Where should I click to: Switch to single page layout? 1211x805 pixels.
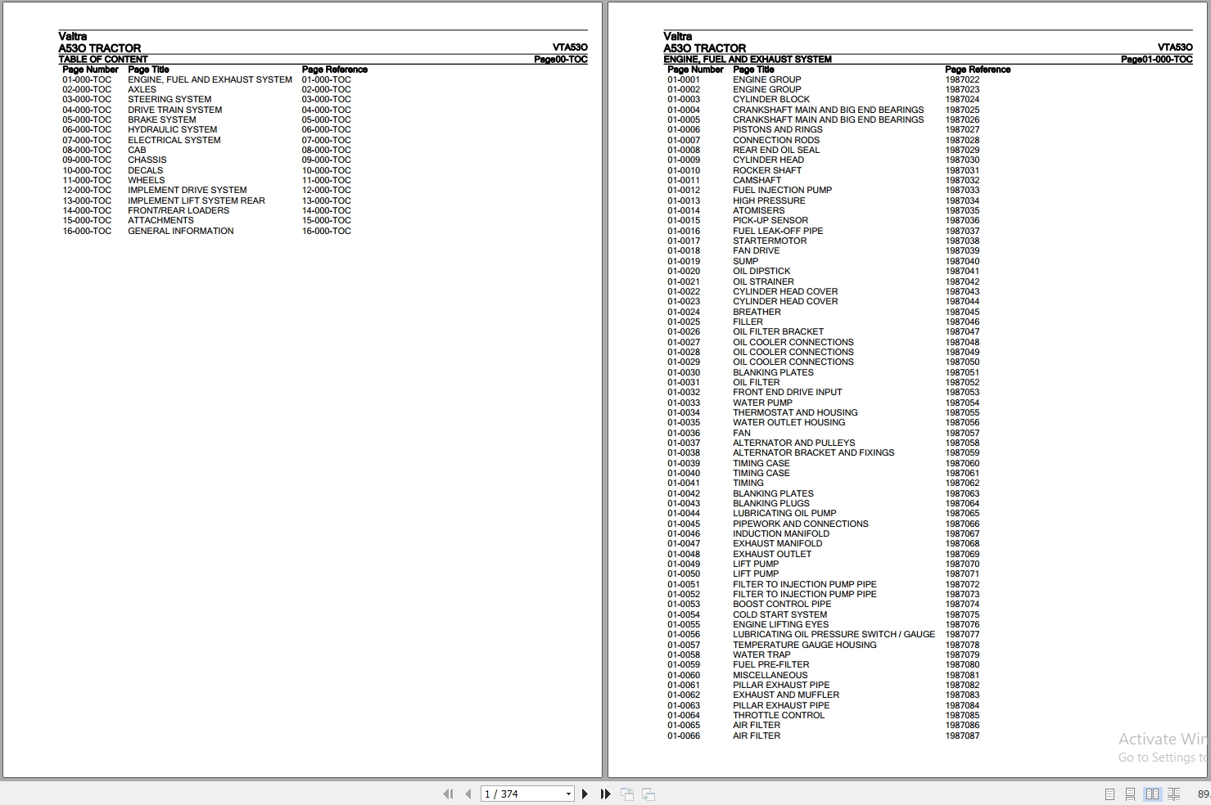1109,794
